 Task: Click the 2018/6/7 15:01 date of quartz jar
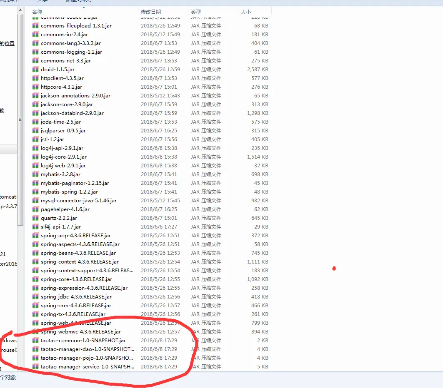(x=159, y=218)
